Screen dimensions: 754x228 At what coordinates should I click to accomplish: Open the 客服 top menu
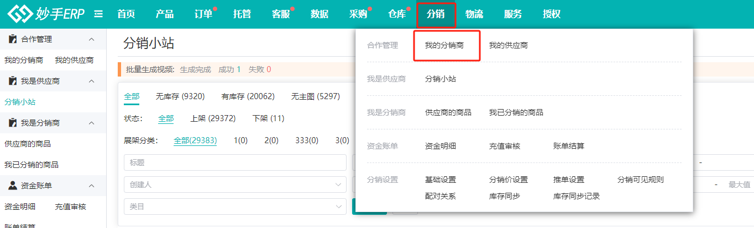[281, 14]
